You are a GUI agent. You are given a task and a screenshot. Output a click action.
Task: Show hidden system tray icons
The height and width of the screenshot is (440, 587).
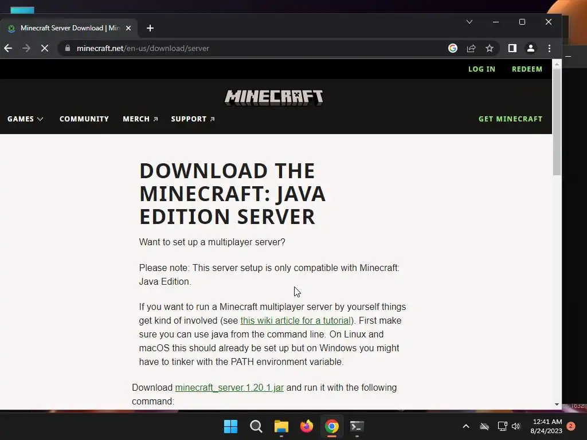pyautogui.click(x=466, y=426)
